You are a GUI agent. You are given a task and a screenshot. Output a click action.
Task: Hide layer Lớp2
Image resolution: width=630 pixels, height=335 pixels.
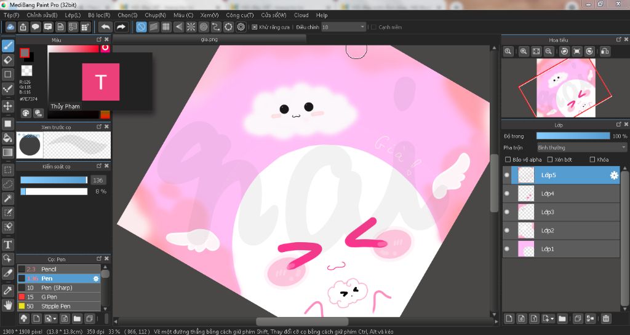click(507, 231)
